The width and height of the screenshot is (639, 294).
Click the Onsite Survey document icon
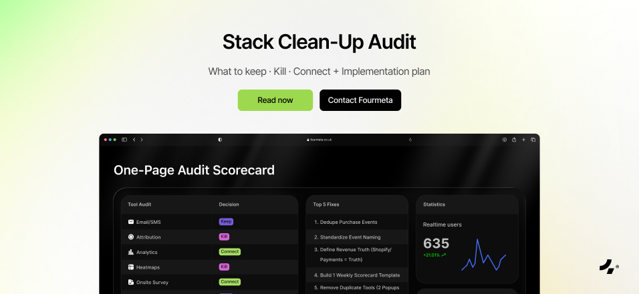(x=131, y=282)
